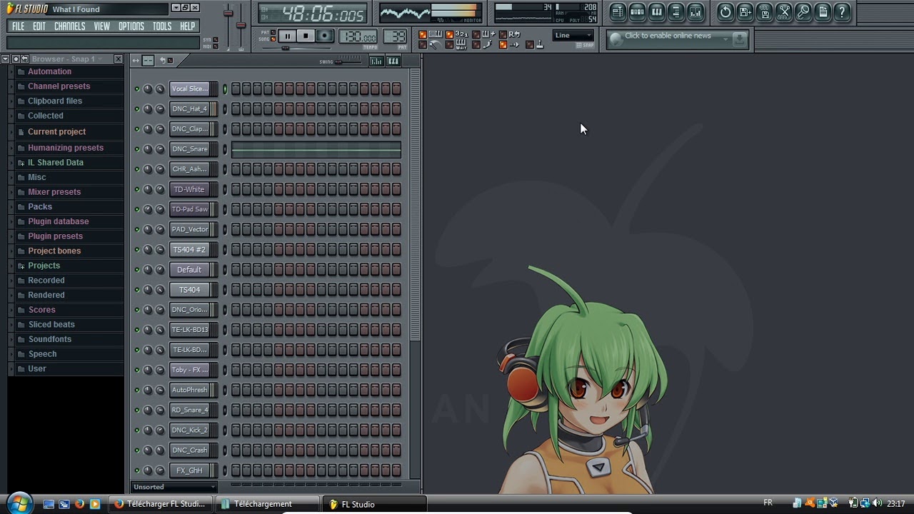Toggle first step of TS404 row
The width and height of the screenshot is (914, 514).
[236, 289]
